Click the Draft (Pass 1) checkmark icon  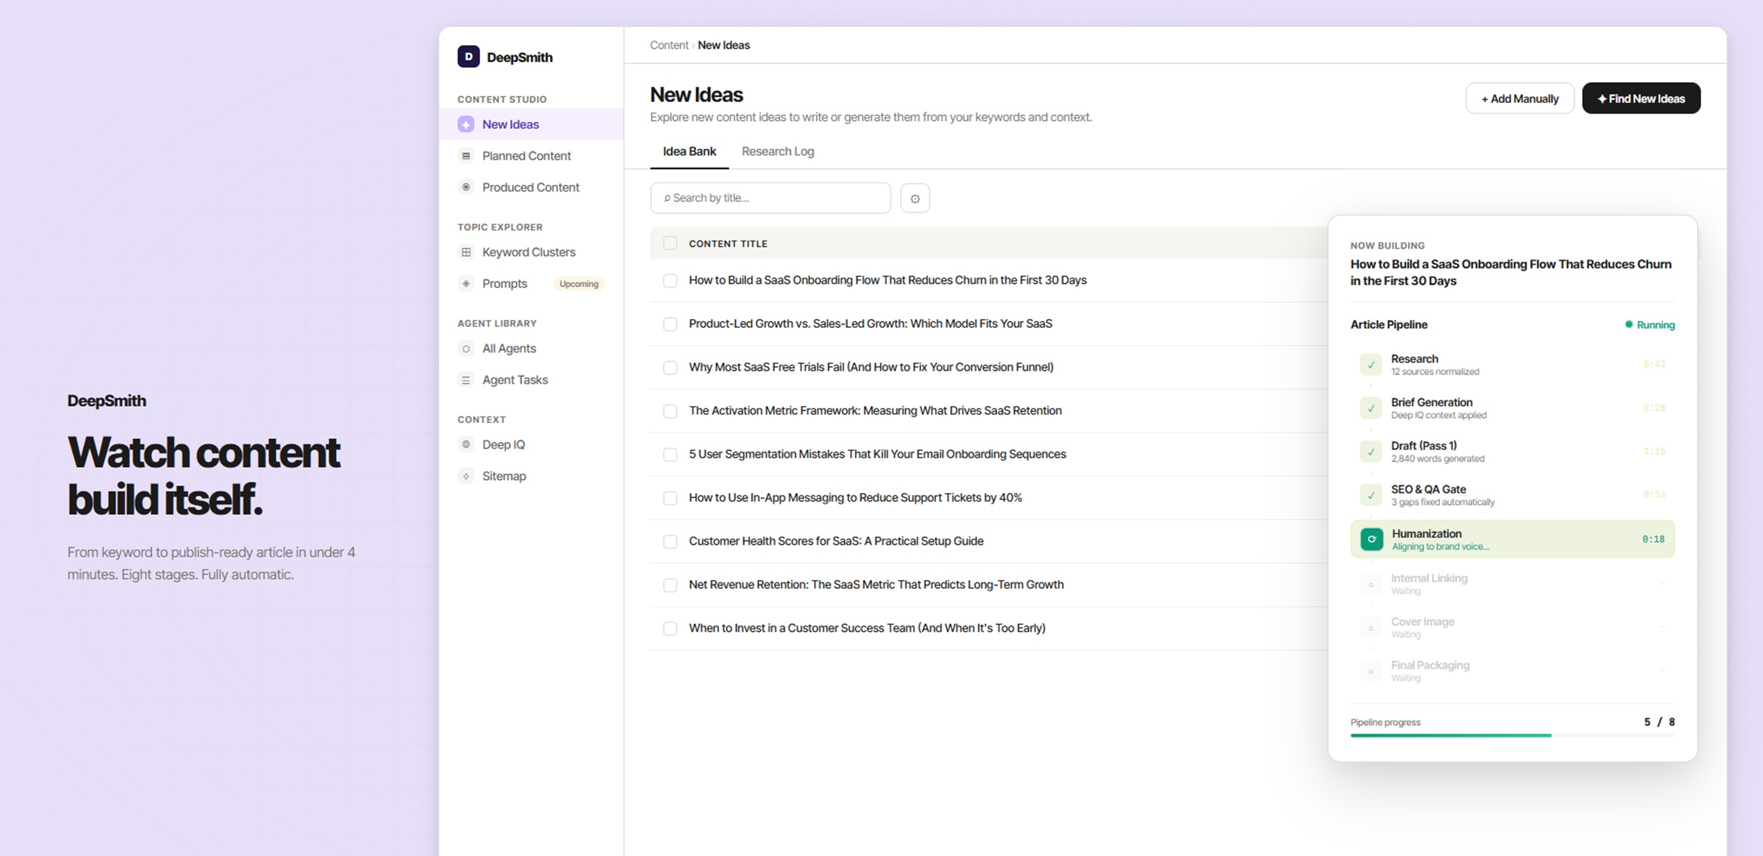[1371, 452]
